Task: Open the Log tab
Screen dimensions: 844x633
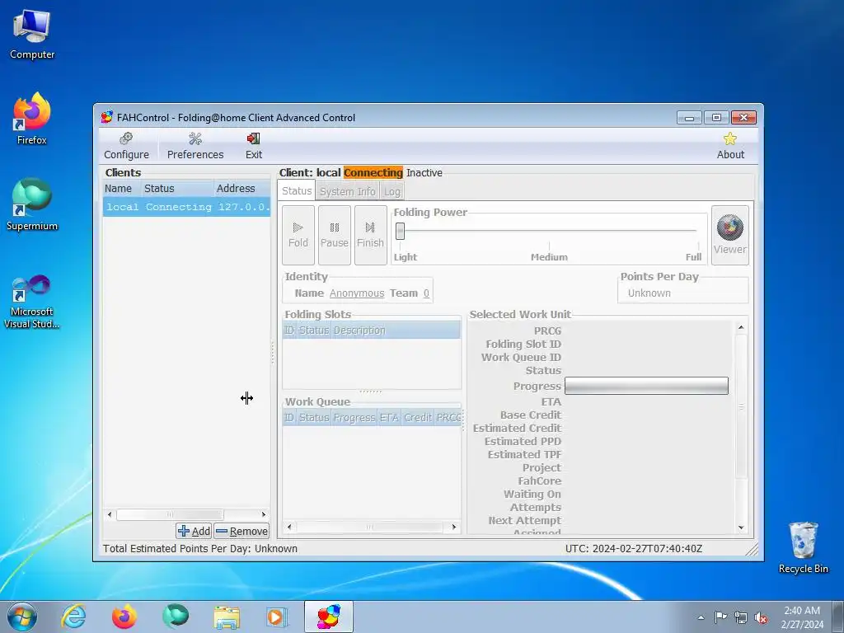Action: coord(392,191)
